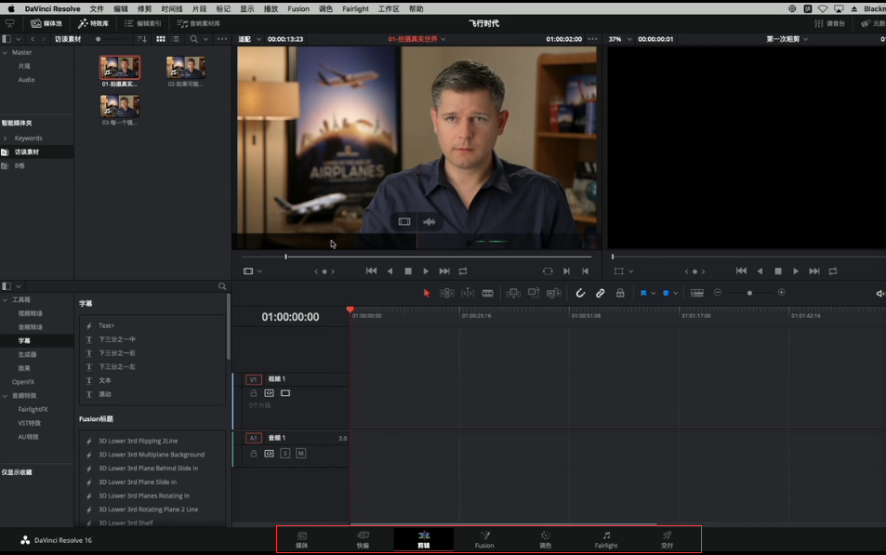Switch to the Fusion page tab
Image resolution: width=886 pixels, height=555 pixels.
click(x=484, y=540)
